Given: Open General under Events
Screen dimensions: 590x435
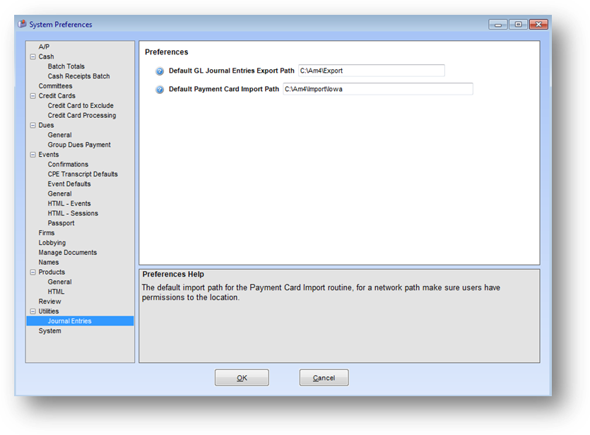Looking at the screenshot, I should point(59,193).
